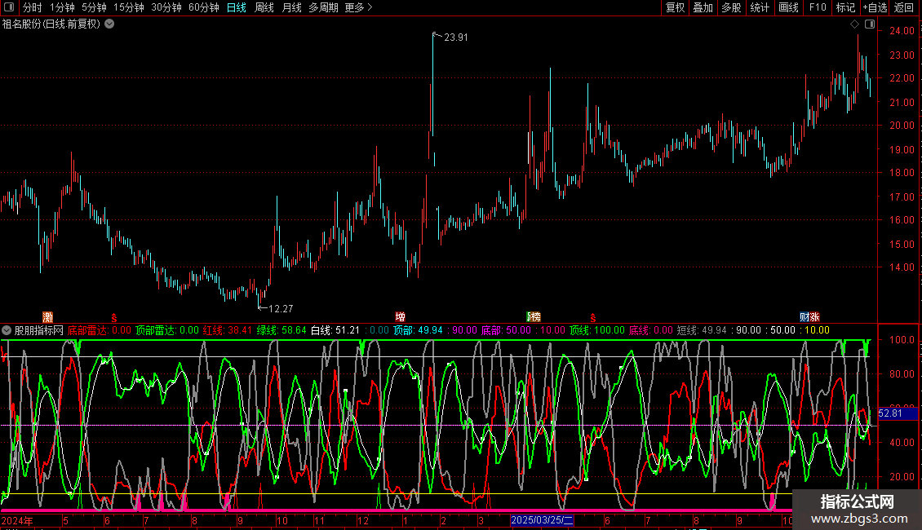
Task: Switch to 周线 weekly chart
Action: tap(264, 7)
